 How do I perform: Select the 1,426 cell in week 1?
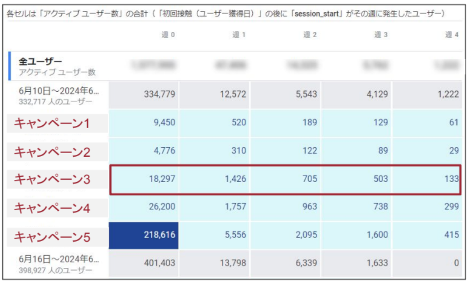[215, 179]
